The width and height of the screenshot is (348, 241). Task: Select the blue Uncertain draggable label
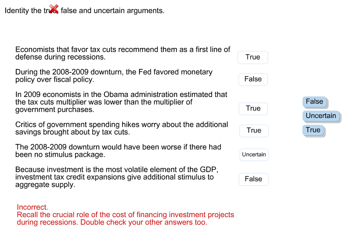click(x=321, y=116)
